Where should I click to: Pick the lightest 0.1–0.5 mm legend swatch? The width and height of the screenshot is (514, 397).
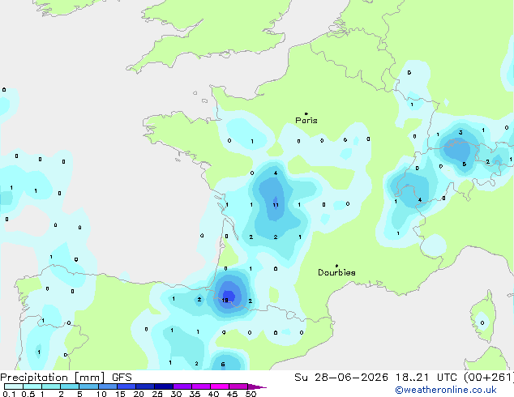click(14, 386)
